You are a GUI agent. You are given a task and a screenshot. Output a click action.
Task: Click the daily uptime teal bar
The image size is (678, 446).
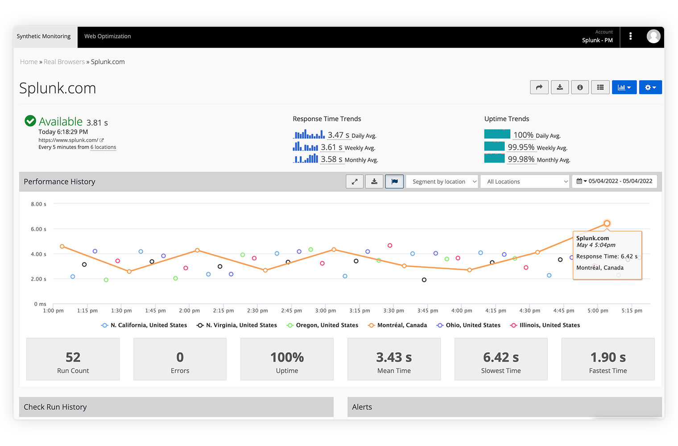(497, 134)
